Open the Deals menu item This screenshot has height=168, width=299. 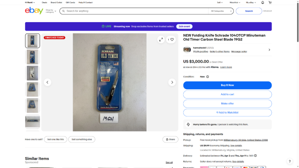(44, 3)
